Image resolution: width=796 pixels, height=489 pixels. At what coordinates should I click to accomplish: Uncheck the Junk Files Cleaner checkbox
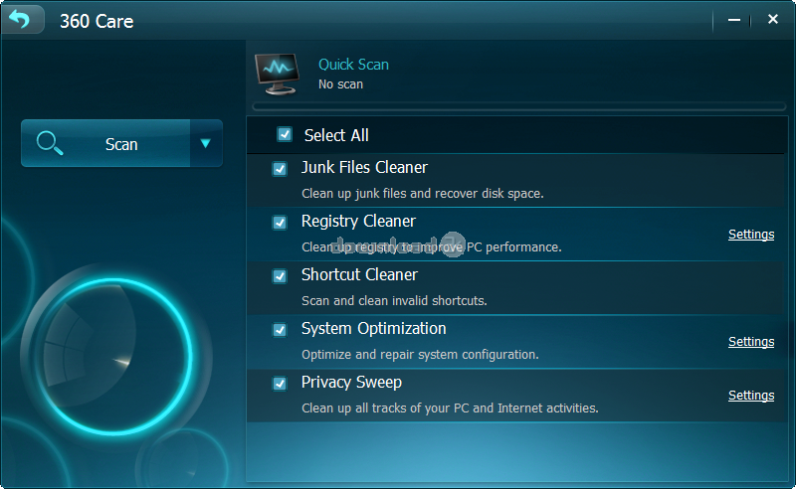tap(280, 168)
